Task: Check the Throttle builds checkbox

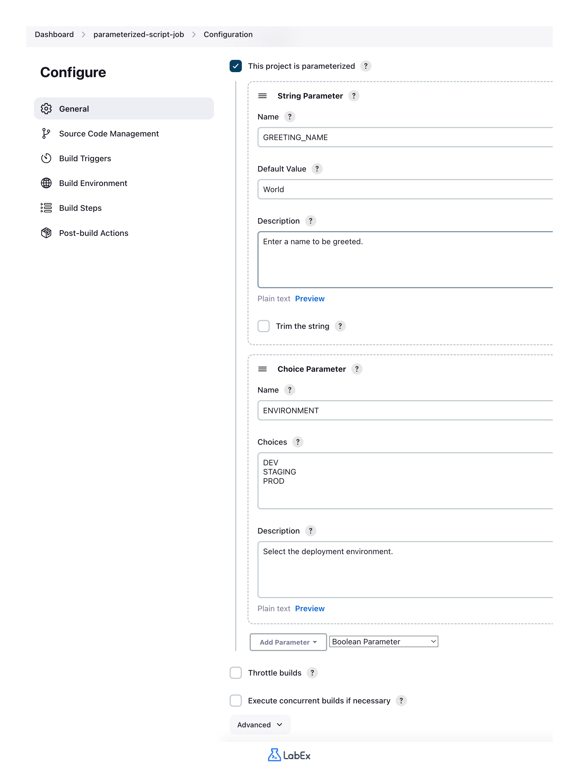Action: [236, 673]
